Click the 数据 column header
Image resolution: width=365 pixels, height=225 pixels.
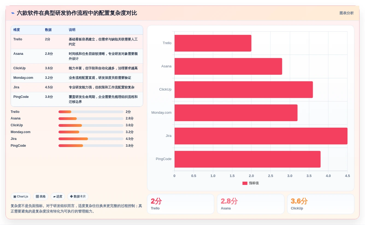48,30
